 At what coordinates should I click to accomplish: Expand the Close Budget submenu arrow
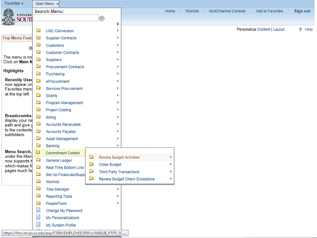tap(171, 164)
